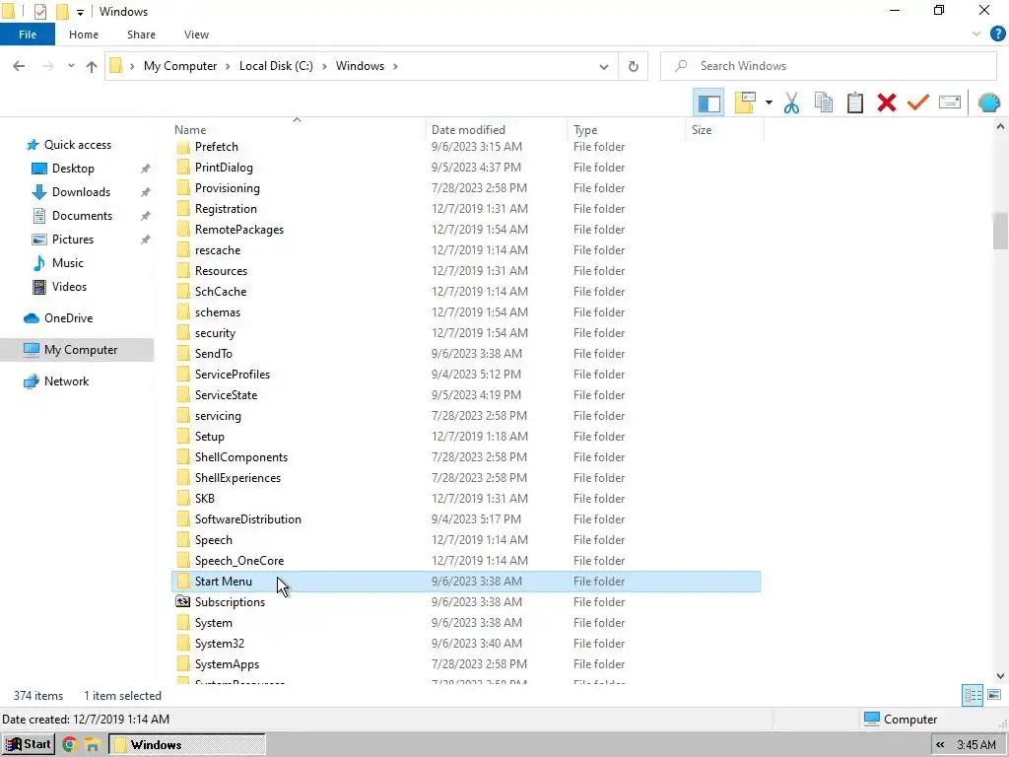Open recent locations dropdown arrow
1009x757 pixels.
[71, 66]
